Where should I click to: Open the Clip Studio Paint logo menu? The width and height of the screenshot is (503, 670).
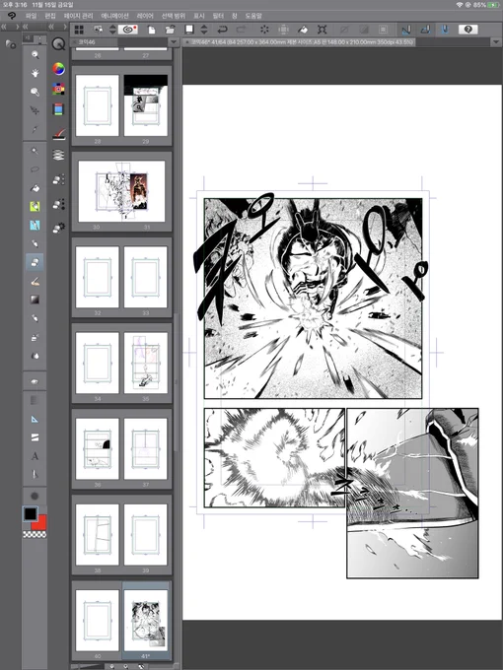coord(12,16)
